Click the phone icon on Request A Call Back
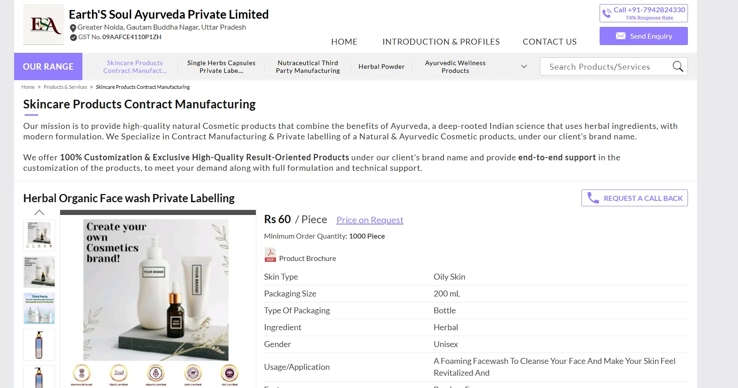The image size is (738, 388). (593, 198)
